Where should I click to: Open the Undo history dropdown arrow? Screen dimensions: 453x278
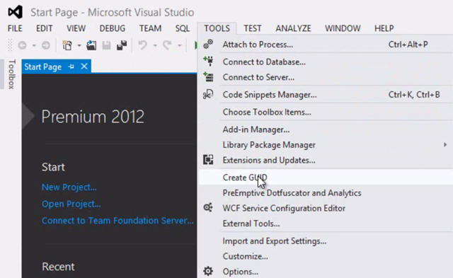point(155,45)
